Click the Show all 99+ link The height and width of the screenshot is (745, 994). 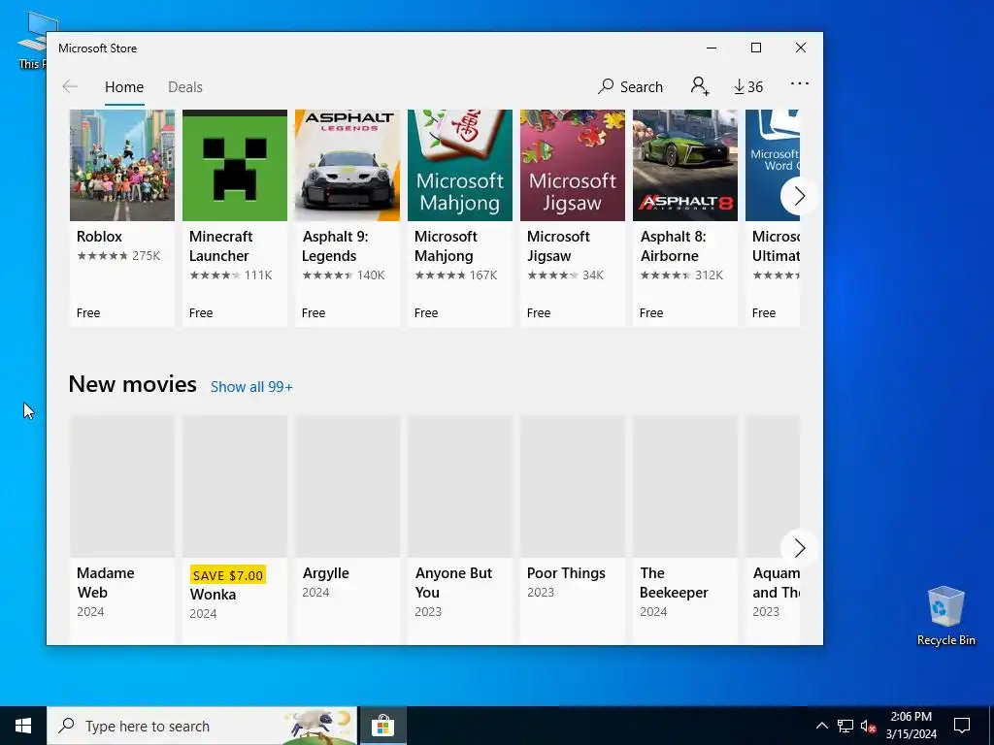(251, 386)
